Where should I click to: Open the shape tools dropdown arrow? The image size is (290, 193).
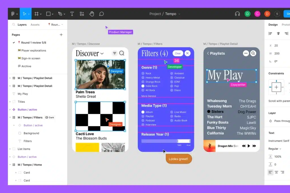pos(52,14)
